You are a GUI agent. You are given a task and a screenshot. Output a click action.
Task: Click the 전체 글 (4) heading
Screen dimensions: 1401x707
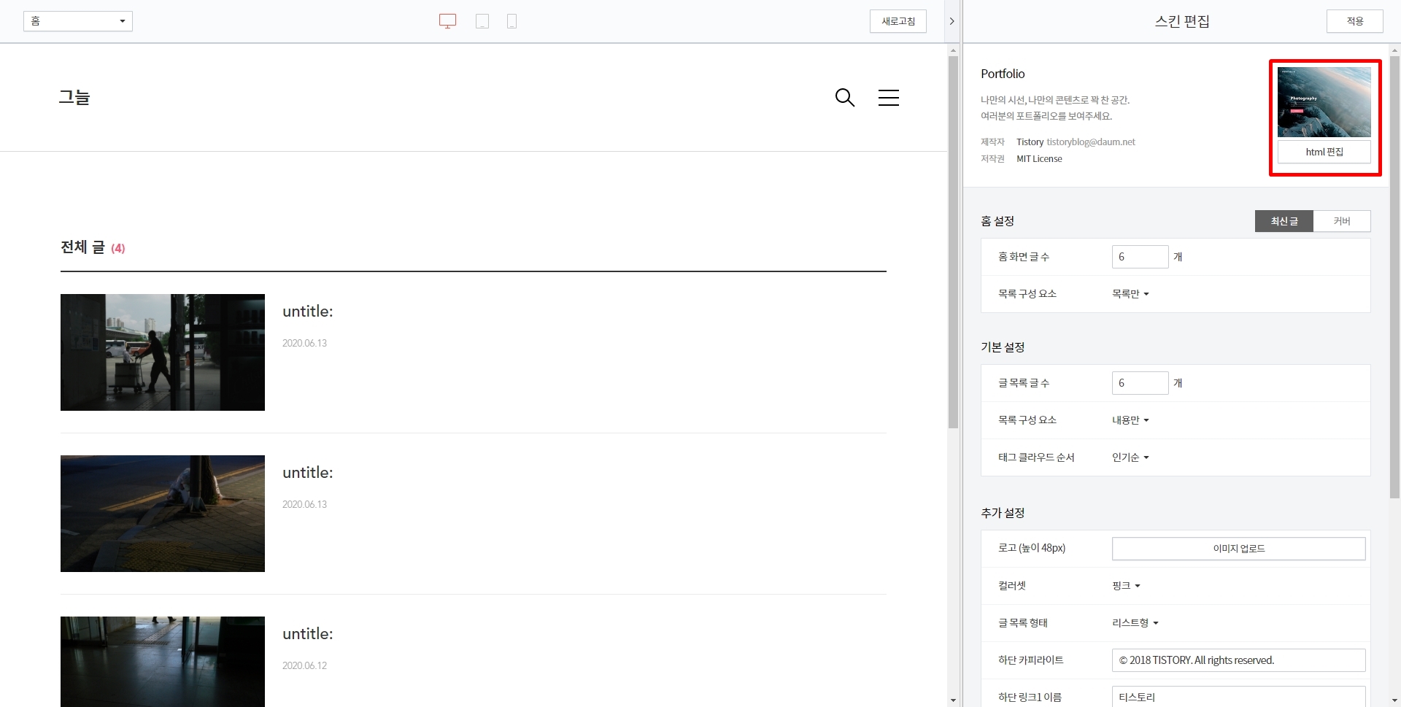(93, 247)
